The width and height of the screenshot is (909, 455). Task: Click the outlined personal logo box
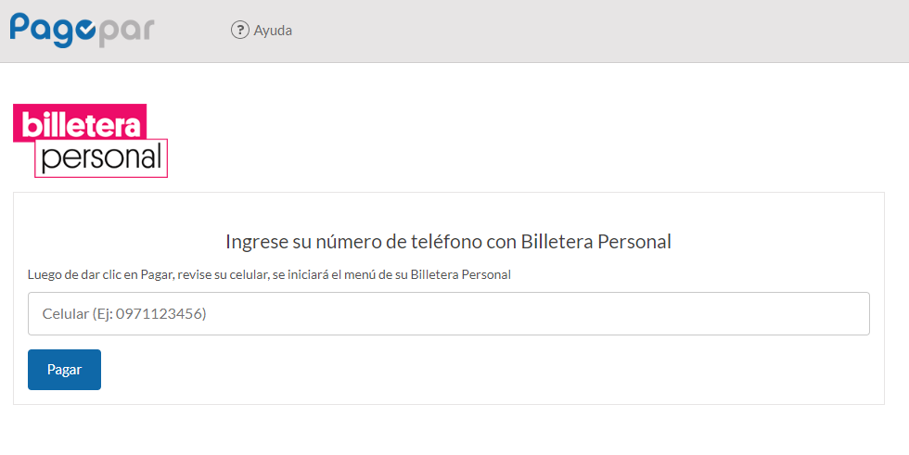pos(101,158)
